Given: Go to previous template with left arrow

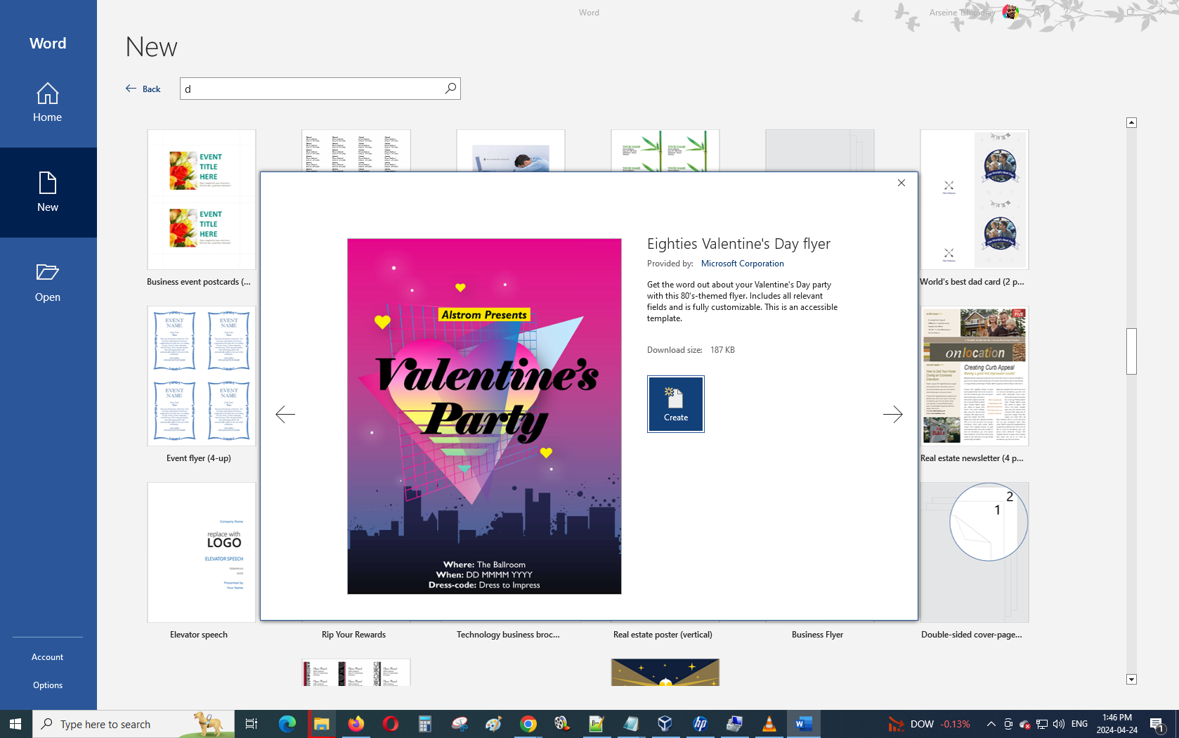Looking at the screenshot, I should click(285, 415).
